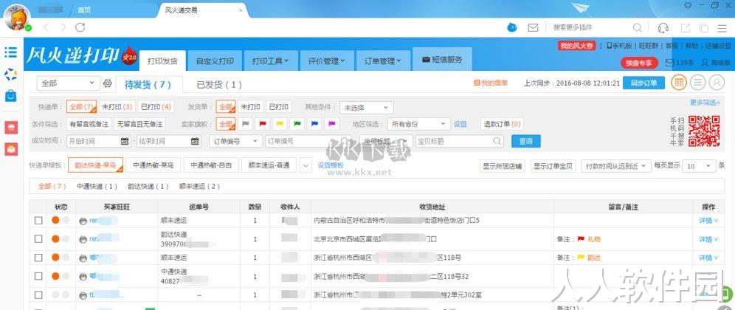Reload the page with refresh icon
Screen dimensions: 735x310
80,27
